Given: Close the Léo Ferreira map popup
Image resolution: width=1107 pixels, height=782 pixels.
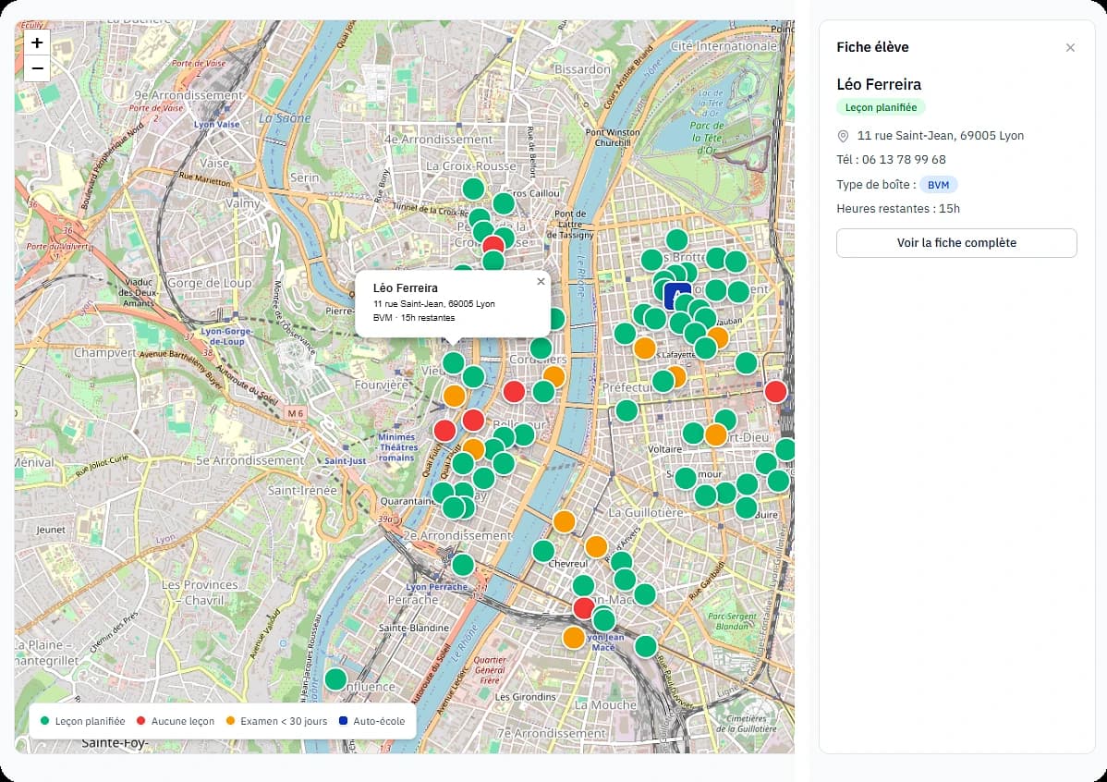Looking at the screenshot, I should click(541, 281).
